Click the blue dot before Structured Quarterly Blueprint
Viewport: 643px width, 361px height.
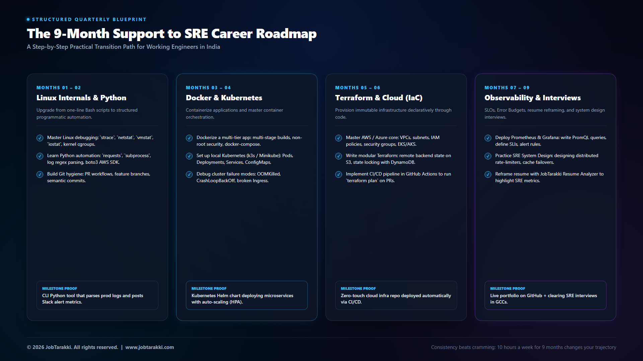[28, 19]
